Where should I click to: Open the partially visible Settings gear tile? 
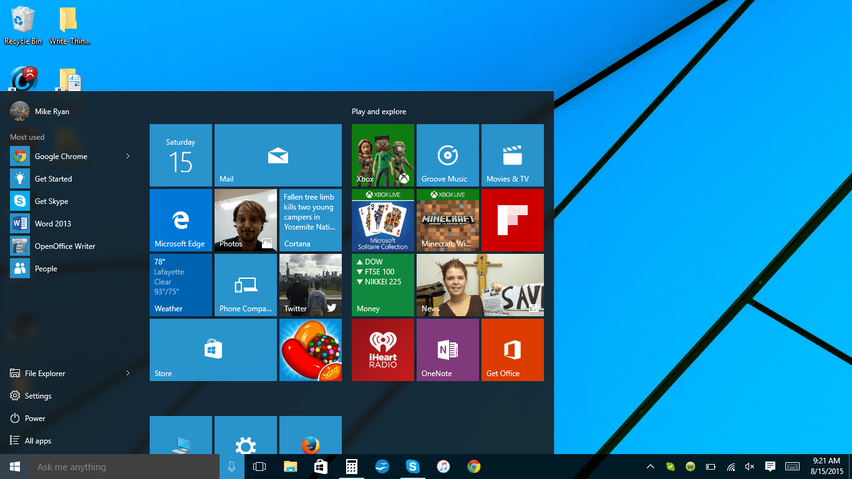(x=246, y=435)
